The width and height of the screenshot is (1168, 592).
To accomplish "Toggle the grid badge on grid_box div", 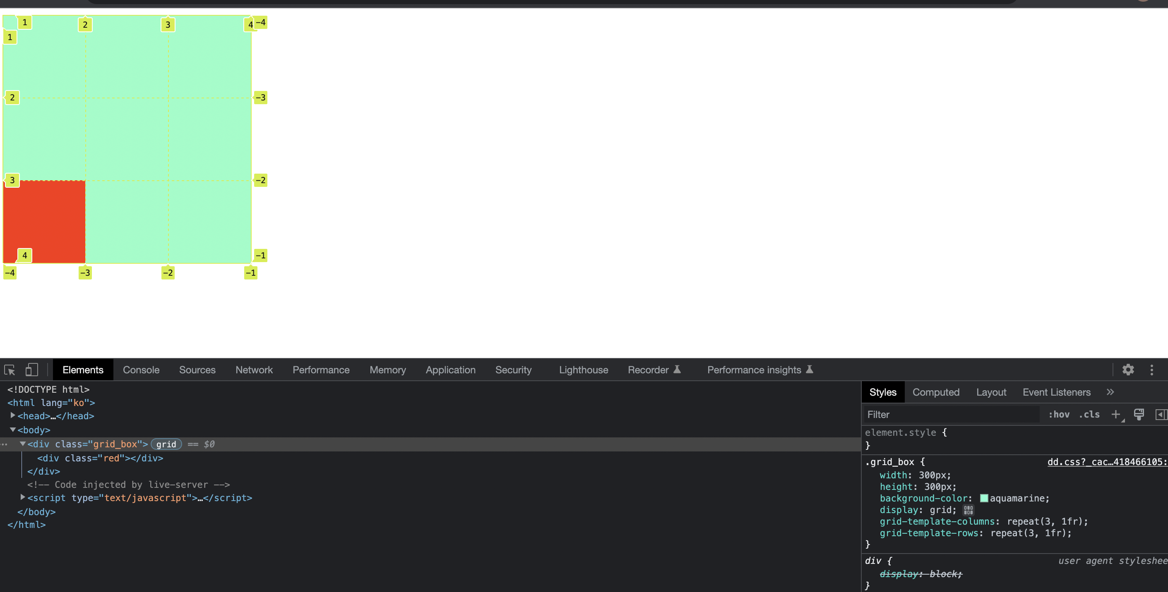I will click(x=166, y=444).
